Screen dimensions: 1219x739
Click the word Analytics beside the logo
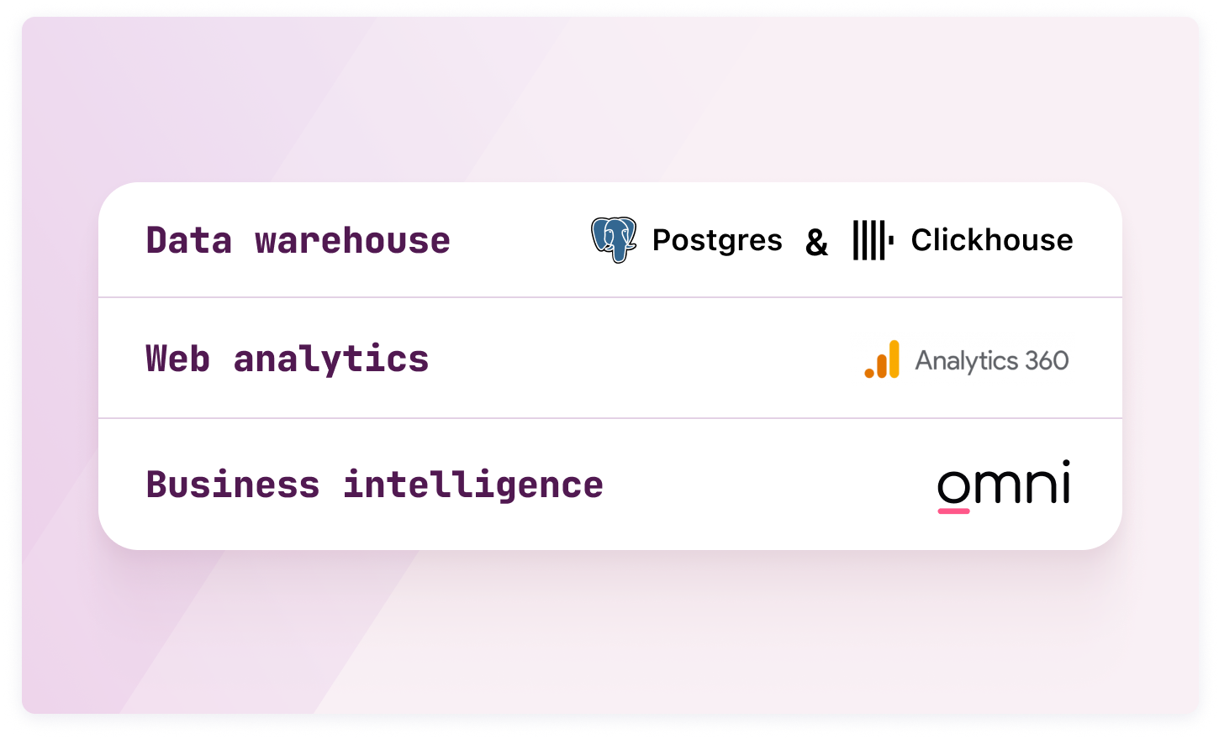966,361
